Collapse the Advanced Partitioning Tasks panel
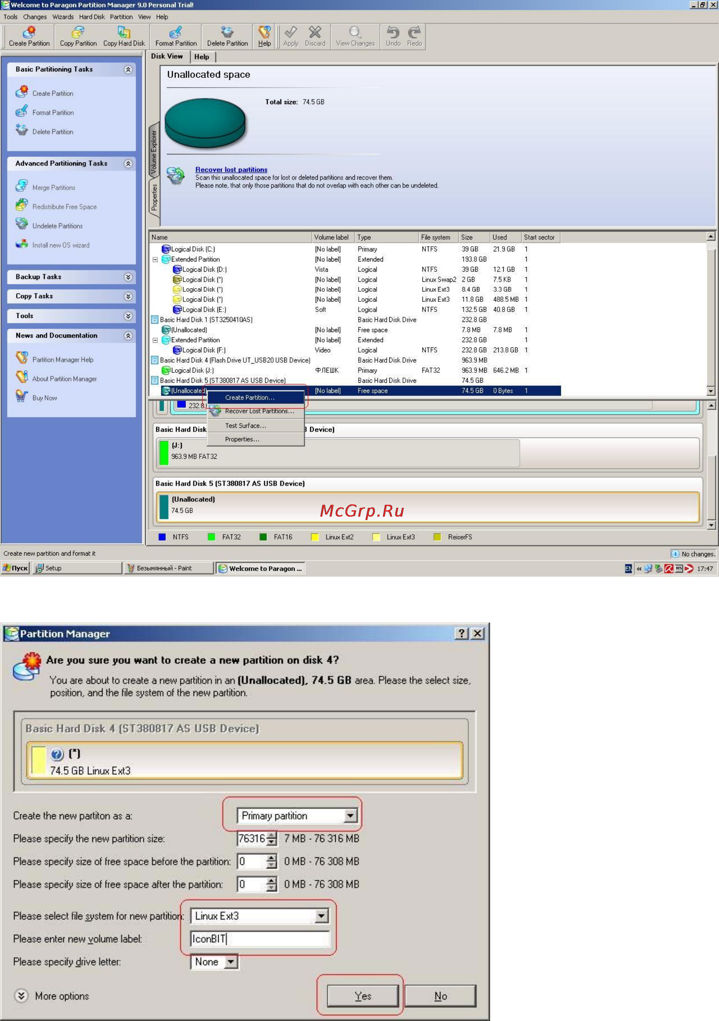719x1021 pixels. (128, 164)
